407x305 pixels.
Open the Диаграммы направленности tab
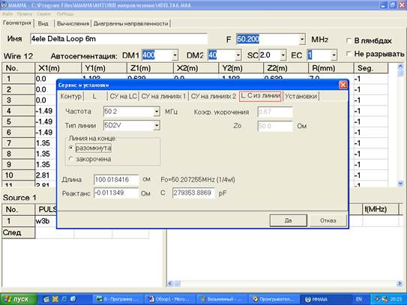coord(131,23)
